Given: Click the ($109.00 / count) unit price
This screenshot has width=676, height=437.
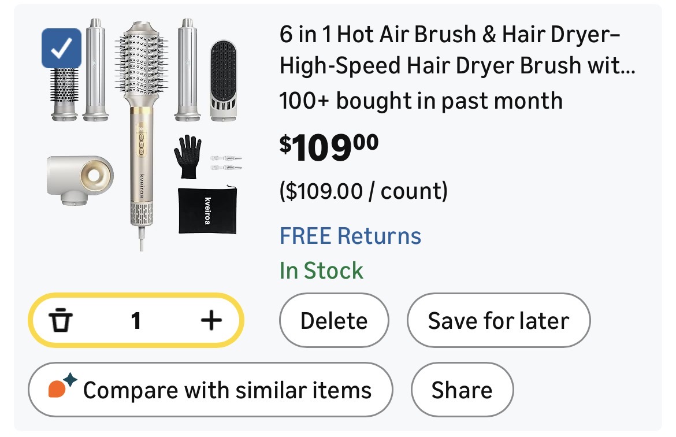Looking at the screenshot, I should click(x=363, y=191).
